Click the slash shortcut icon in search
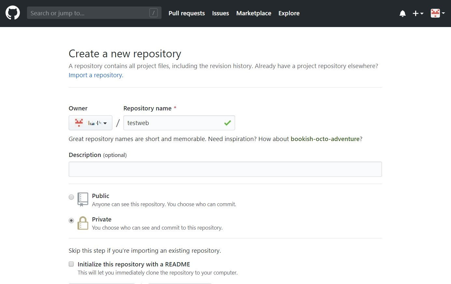 (153, 13)
